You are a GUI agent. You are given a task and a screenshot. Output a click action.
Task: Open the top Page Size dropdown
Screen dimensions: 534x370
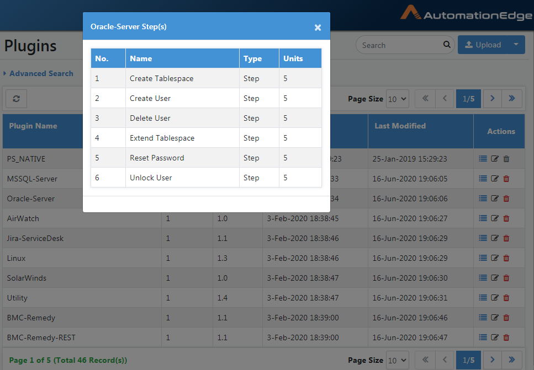tap(397, 99)
